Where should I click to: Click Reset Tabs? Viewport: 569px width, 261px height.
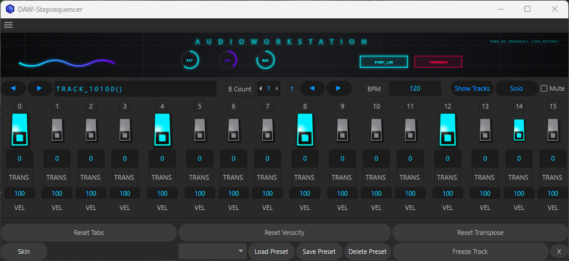[x=89, y=233]
